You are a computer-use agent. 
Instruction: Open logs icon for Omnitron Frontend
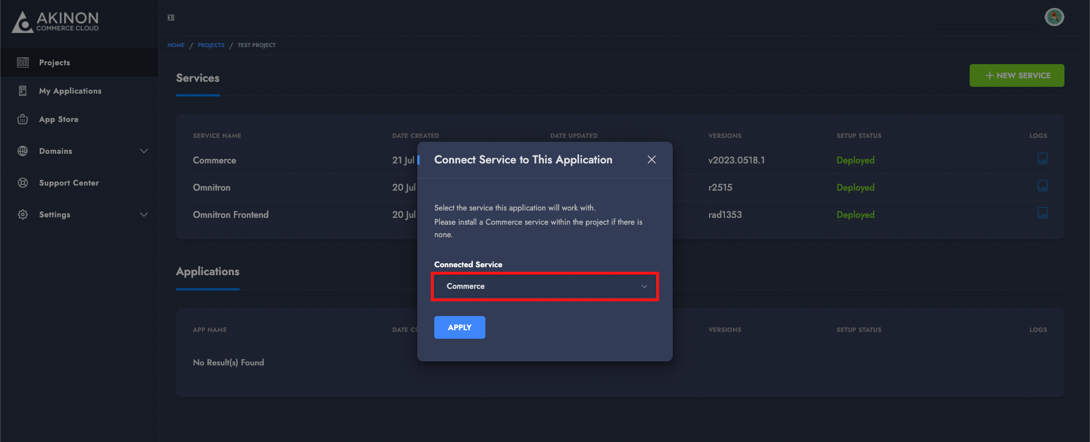[1042, 213]
